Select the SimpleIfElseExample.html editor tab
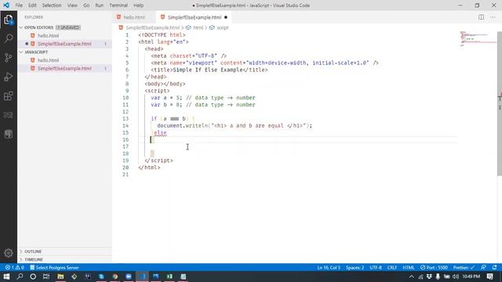The image size is (502, 282). pyautogui.click(x=194, y=17)
